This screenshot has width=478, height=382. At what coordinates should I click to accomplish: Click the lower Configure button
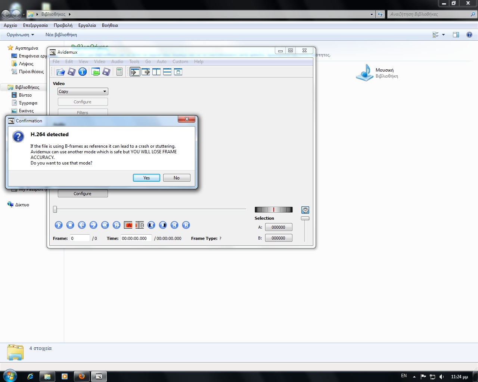point(83,194)
